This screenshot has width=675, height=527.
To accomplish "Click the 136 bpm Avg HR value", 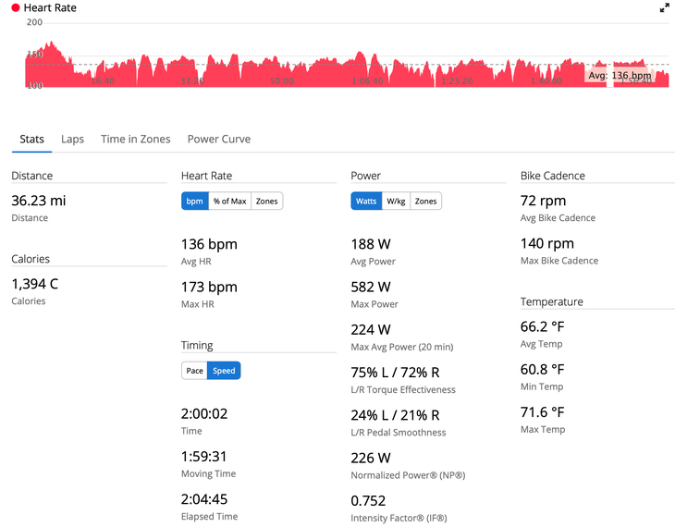I will [x=209, y=244].
